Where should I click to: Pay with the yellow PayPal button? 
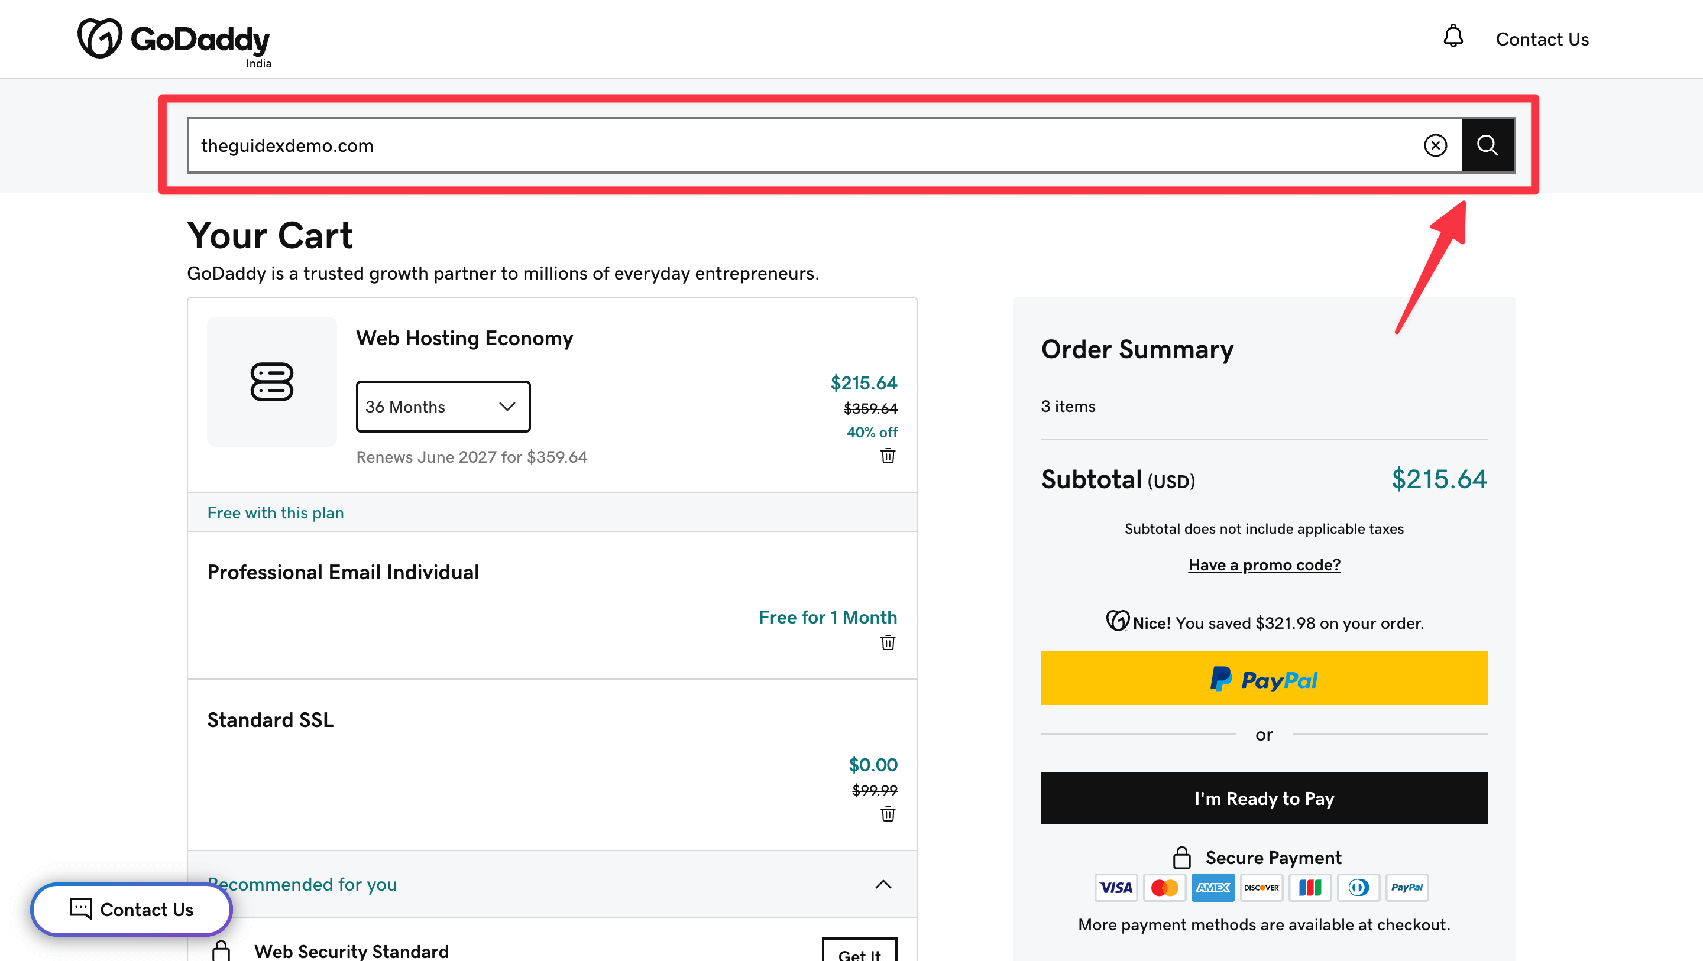coord(1264,678)
